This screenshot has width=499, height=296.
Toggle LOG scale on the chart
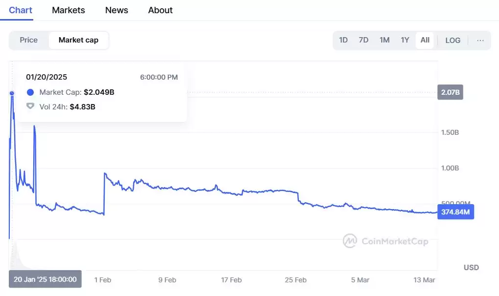coord(453,40)
